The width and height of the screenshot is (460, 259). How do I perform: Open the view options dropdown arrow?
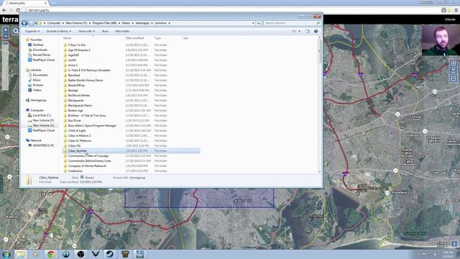point(300,31)
